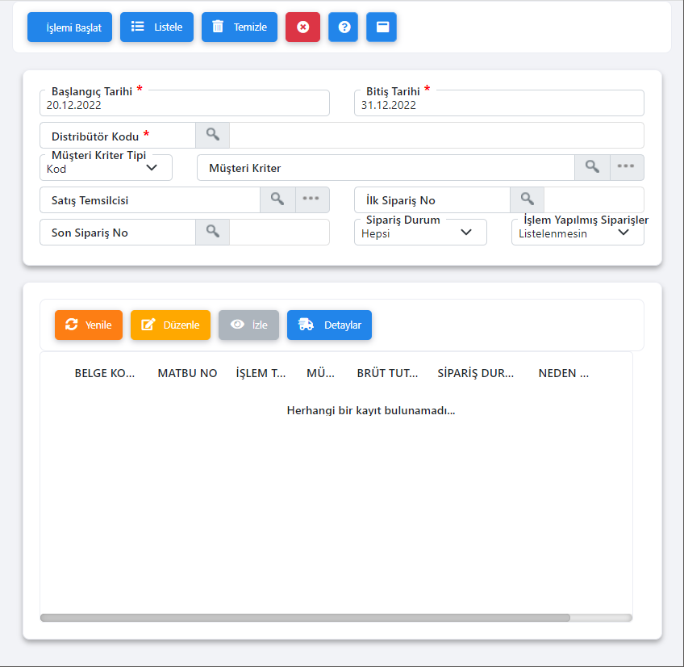Search Müşteri Kriter with magnifier icon
Screen dimensions: 684x667
[x=592, y=167]
